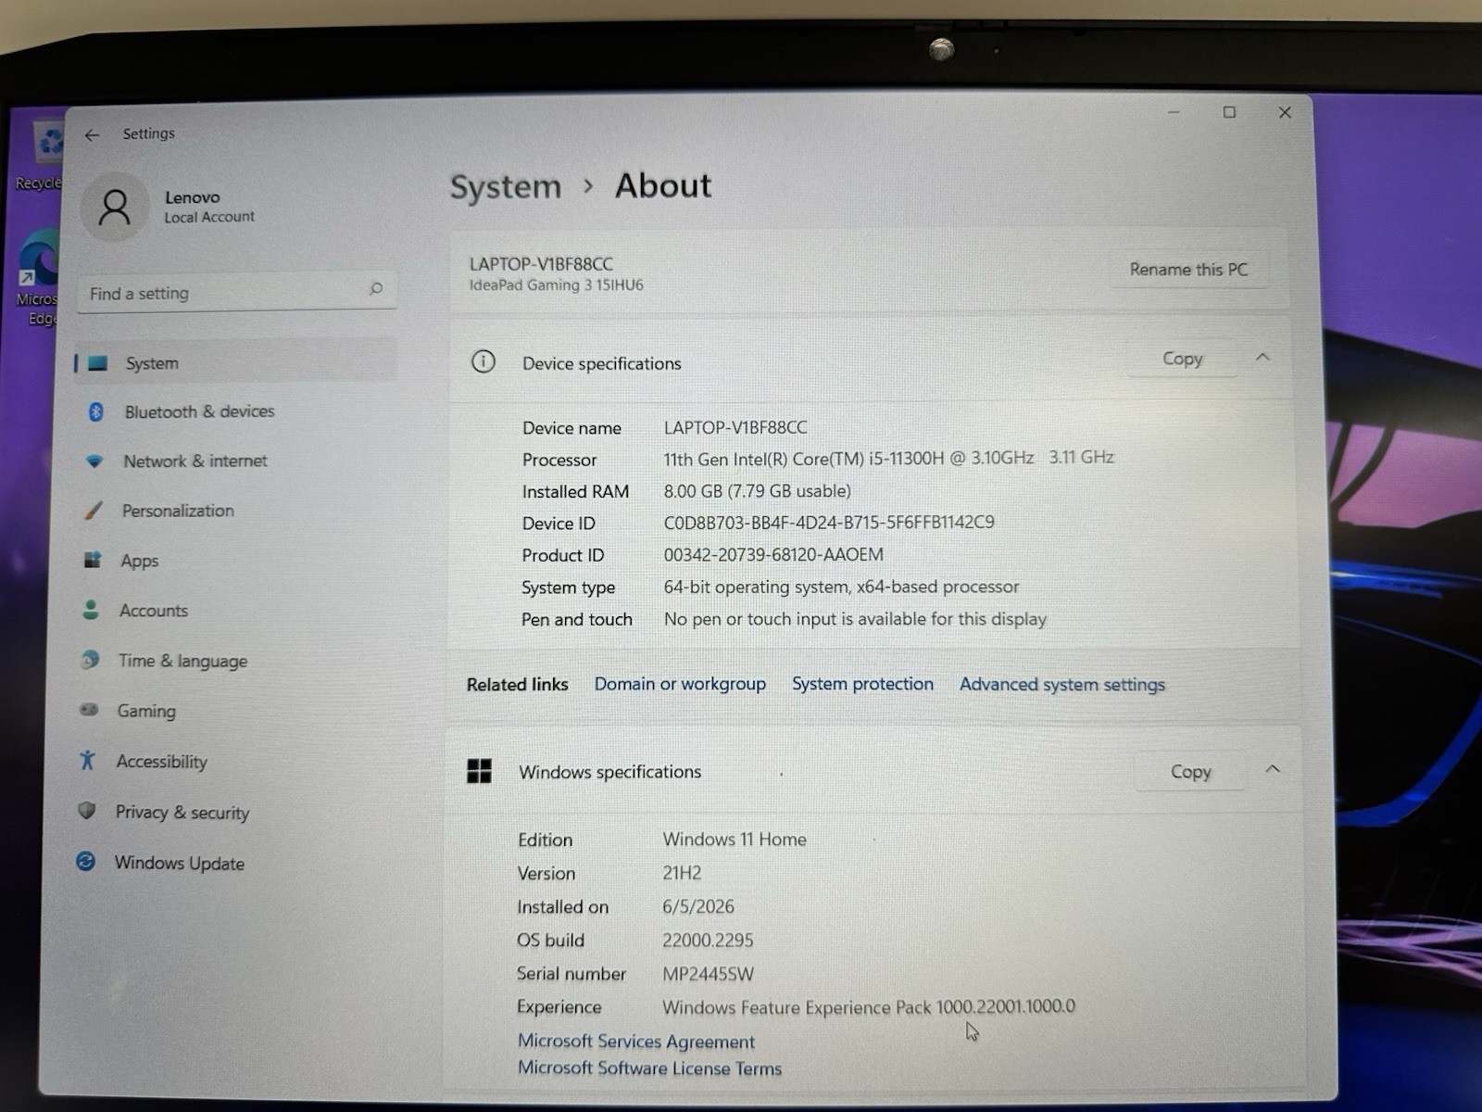Click the Accessibility figure icon
The image size is (1482, 1112).
(x=87, y=760)
